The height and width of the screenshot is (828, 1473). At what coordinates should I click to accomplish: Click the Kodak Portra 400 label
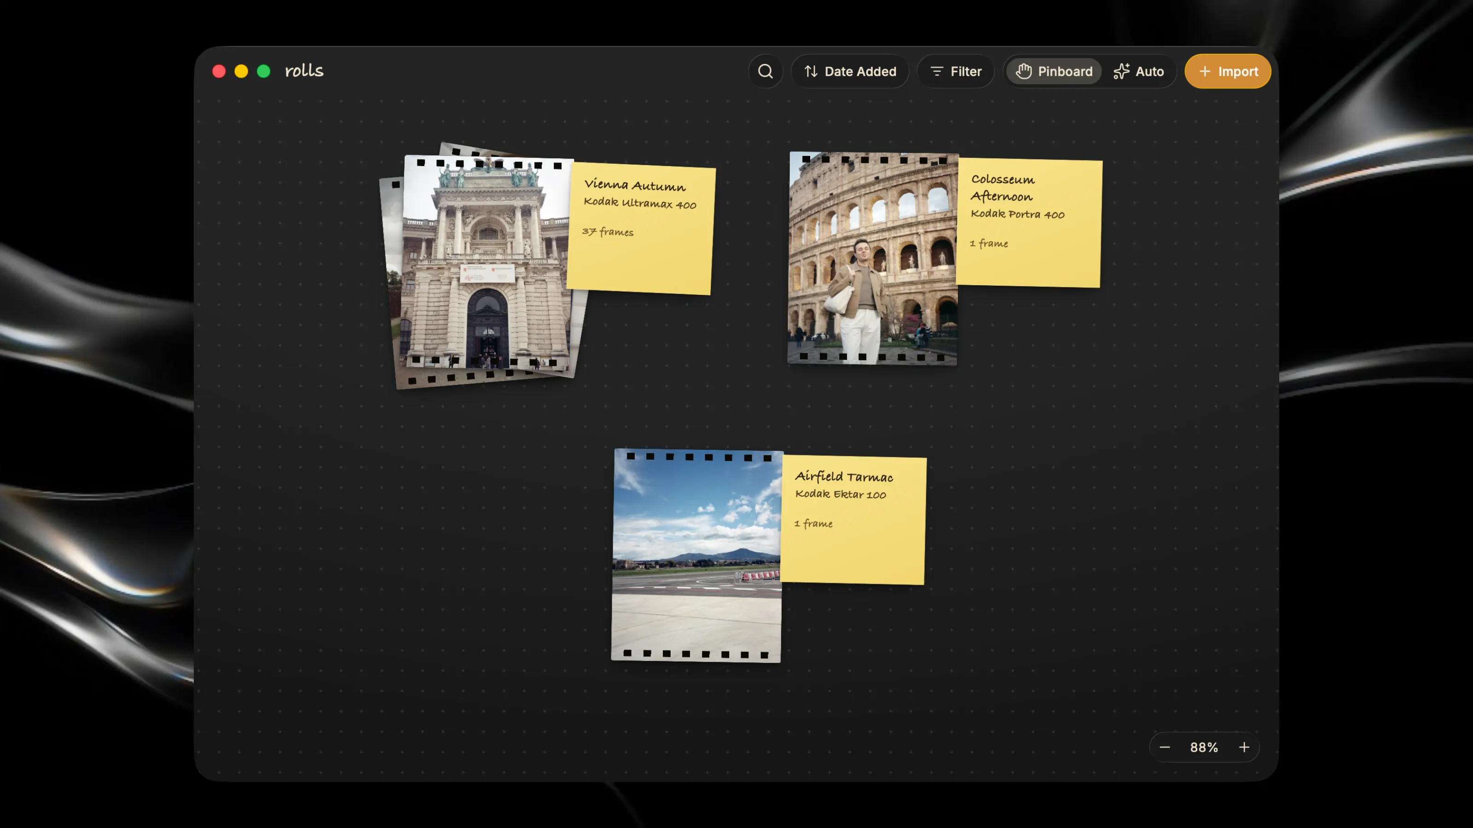point(1017,214)
